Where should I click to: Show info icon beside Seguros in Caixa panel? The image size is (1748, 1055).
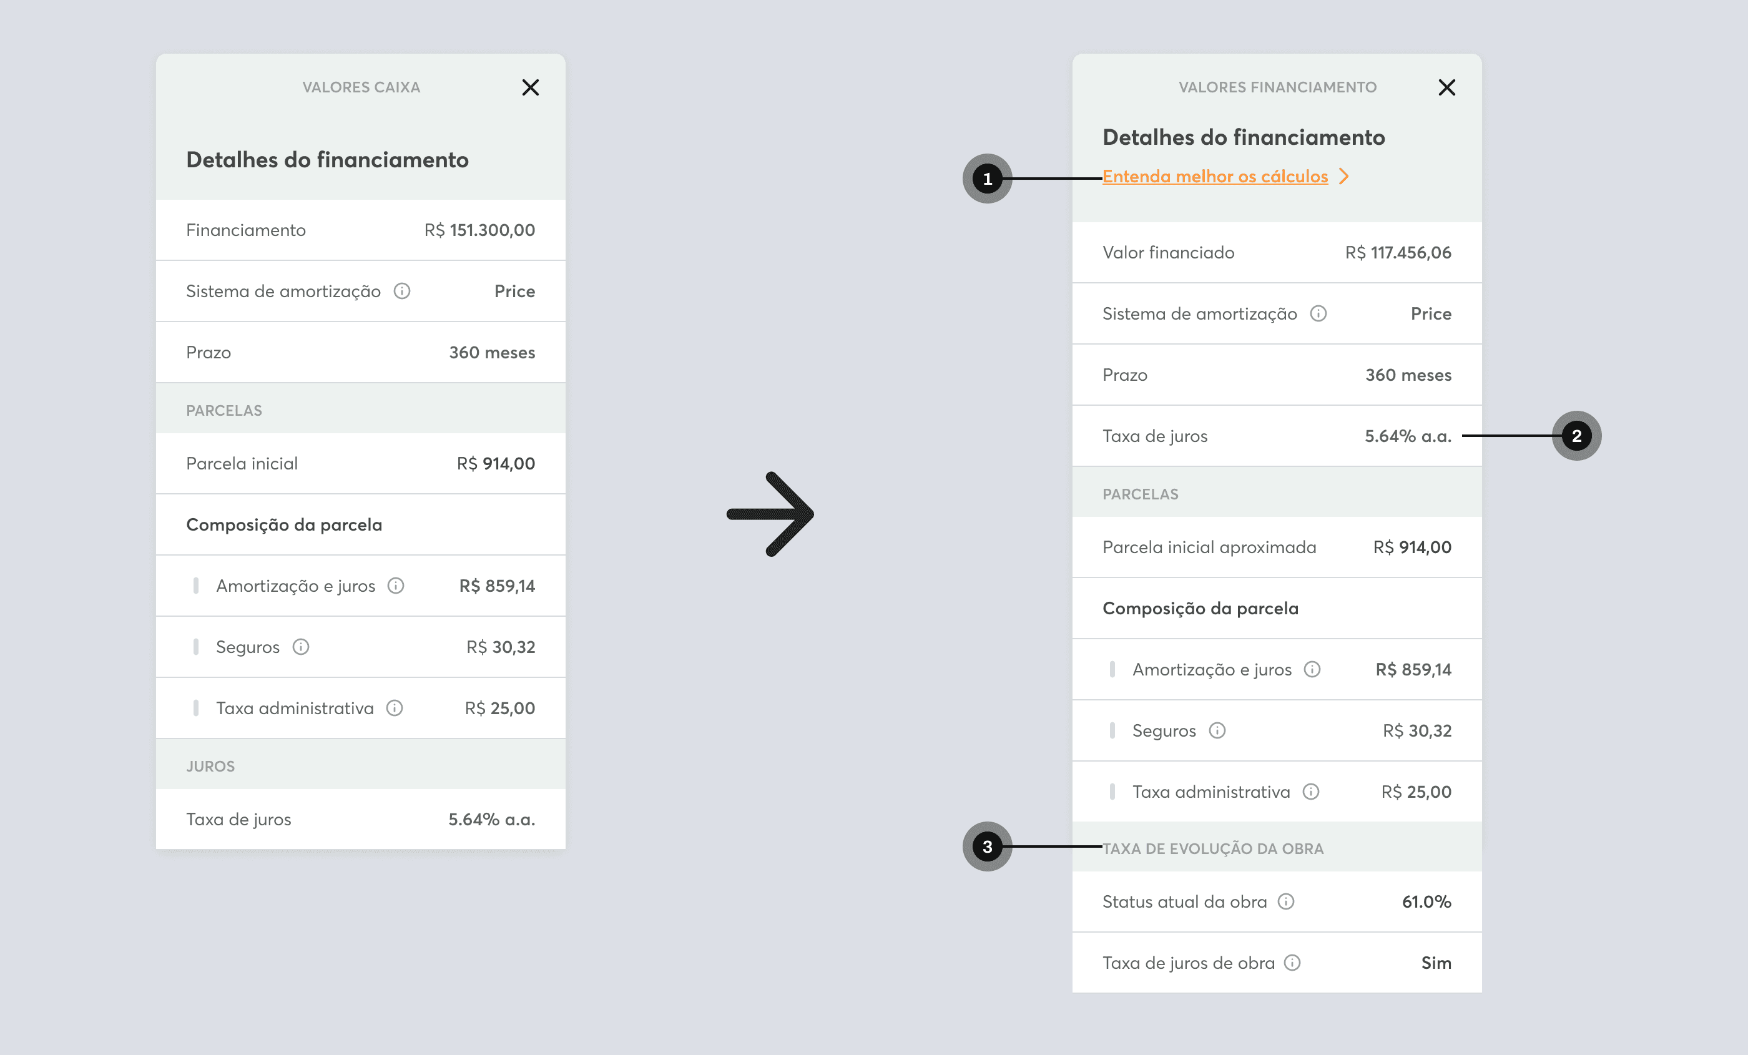[x=301, y=646]
